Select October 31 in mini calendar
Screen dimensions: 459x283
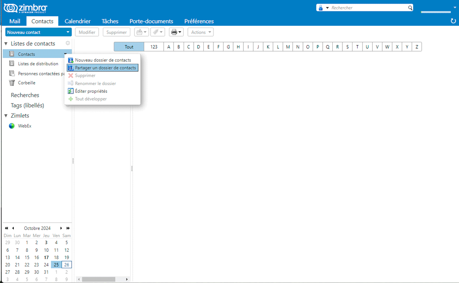pos(46,272)
